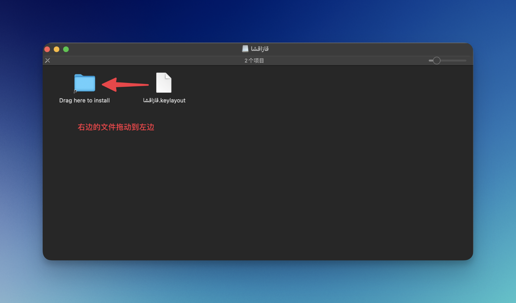Select the white keylayout document icon

pos(164,83)
